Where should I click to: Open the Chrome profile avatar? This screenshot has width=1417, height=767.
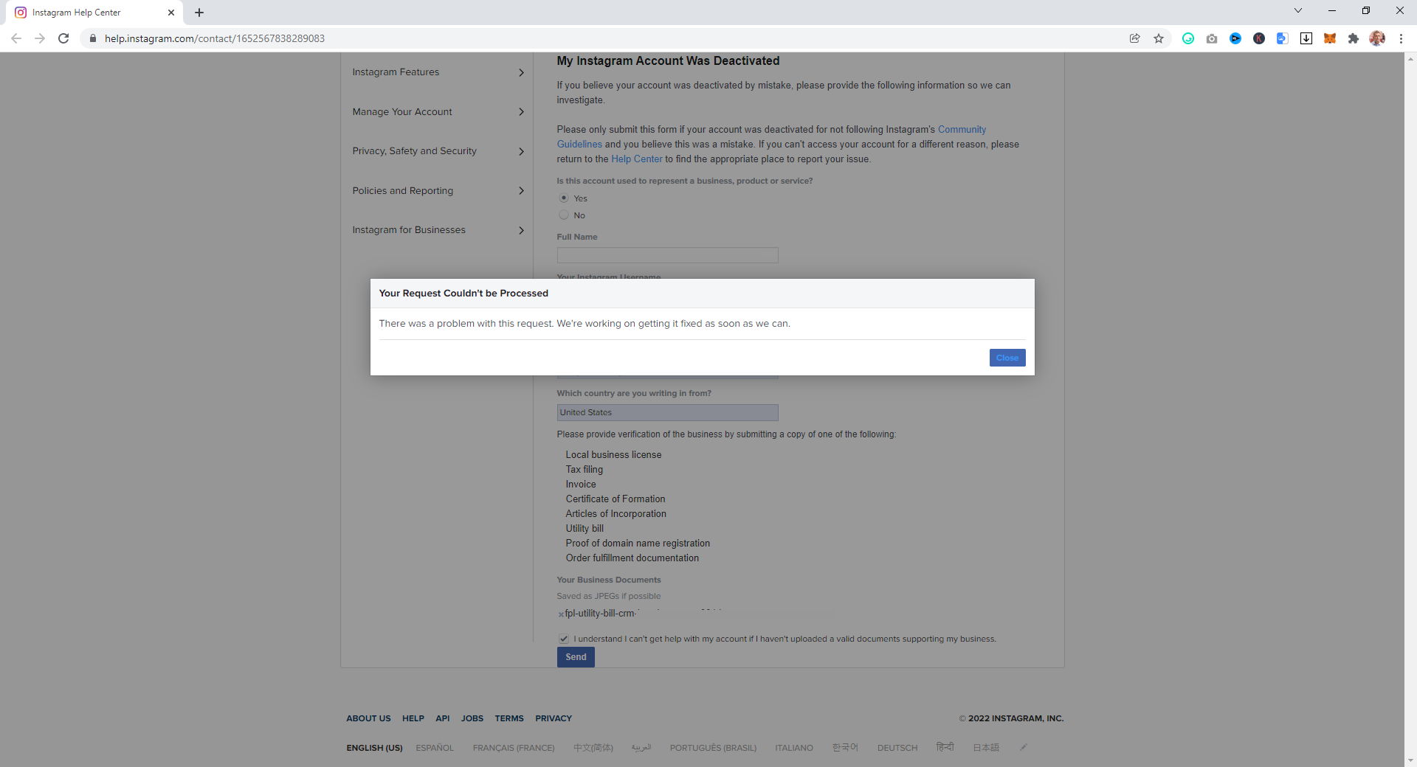point(1377,38)
